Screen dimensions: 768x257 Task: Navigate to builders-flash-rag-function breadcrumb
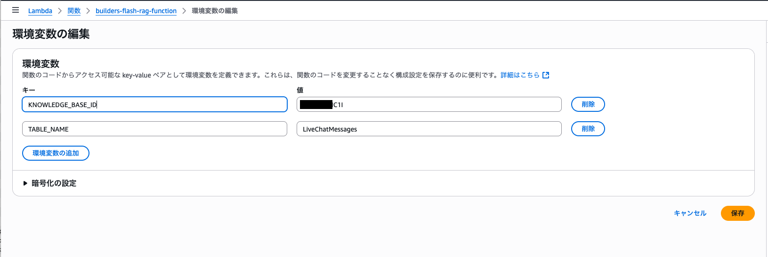click(x=136, y=11)
